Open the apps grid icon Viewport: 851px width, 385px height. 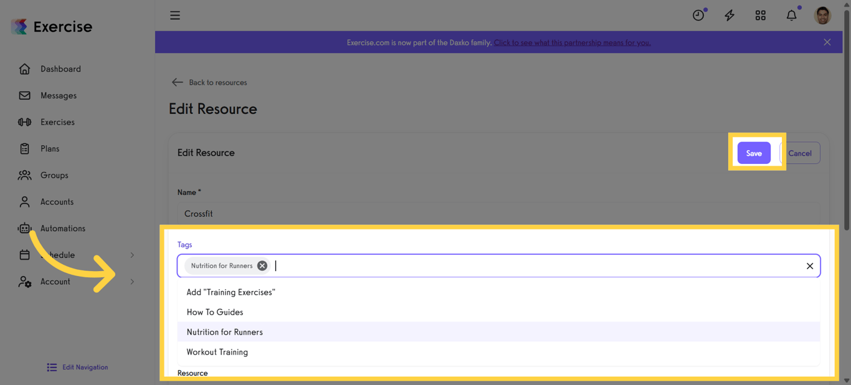(x=761, y=16)
